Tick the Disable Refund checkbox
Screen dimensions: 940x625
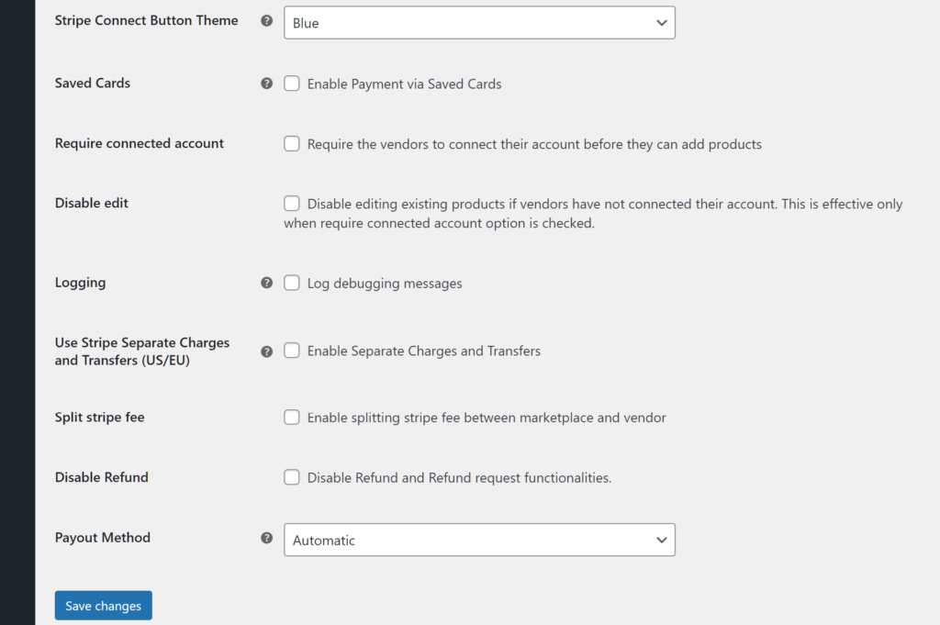click(292, 477)
